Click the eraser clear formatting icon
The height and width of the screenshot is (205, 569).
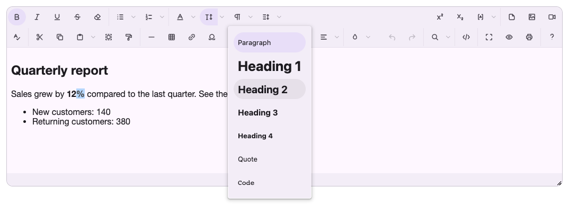[97, 17]
